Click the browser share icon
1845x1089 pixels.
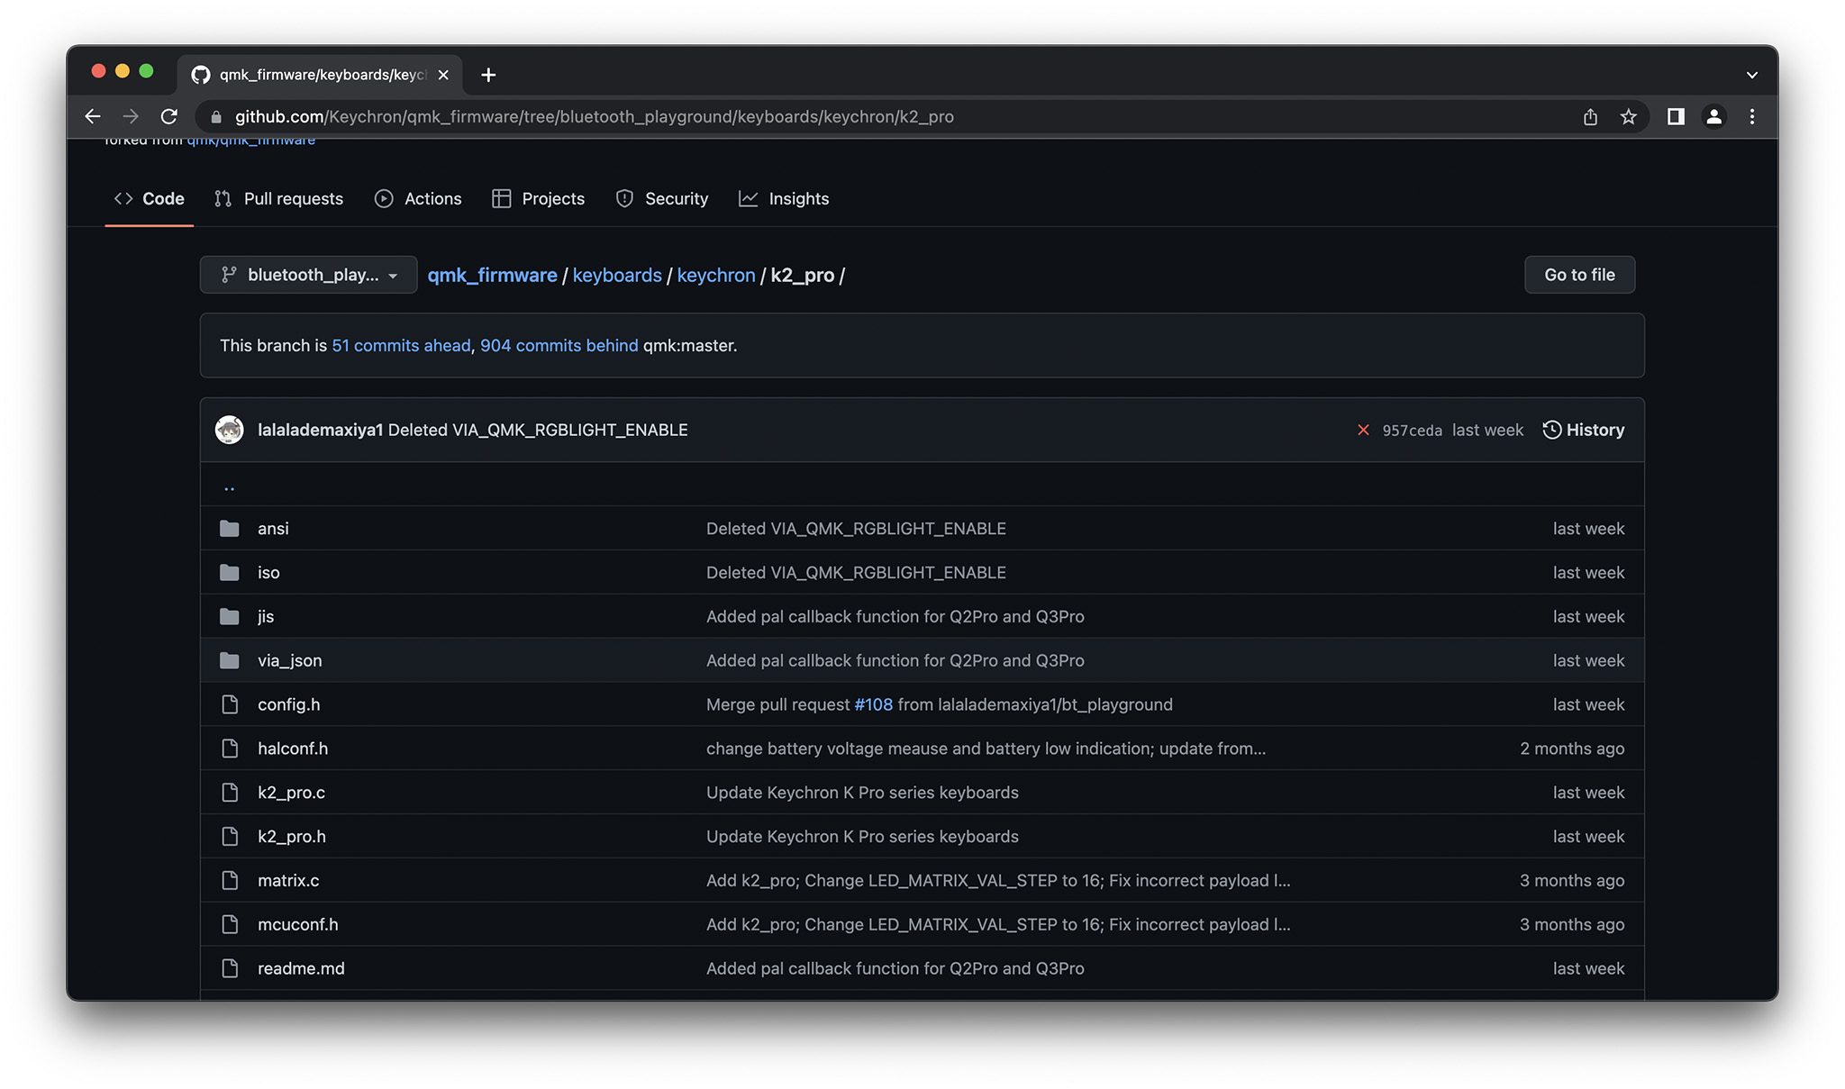pyautogui.click(x=1590, y=116)
